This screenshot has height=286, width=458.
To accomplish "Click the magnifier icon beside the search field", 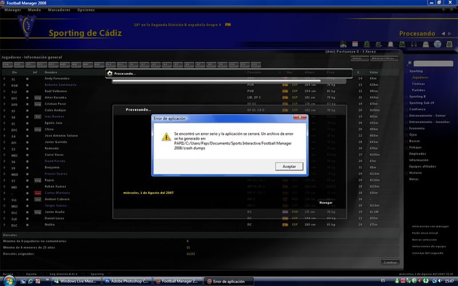I will (409, 63).
